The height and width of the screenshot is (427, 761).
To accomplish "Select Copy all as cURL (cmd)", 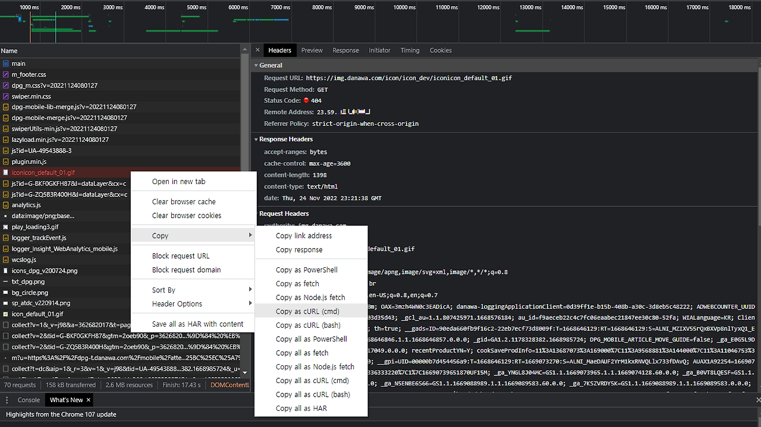I will pos(311,380).
